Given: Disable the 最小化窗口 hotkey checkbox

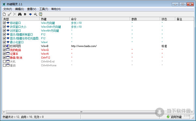Looking at the screenshot, I should point(4,42).
